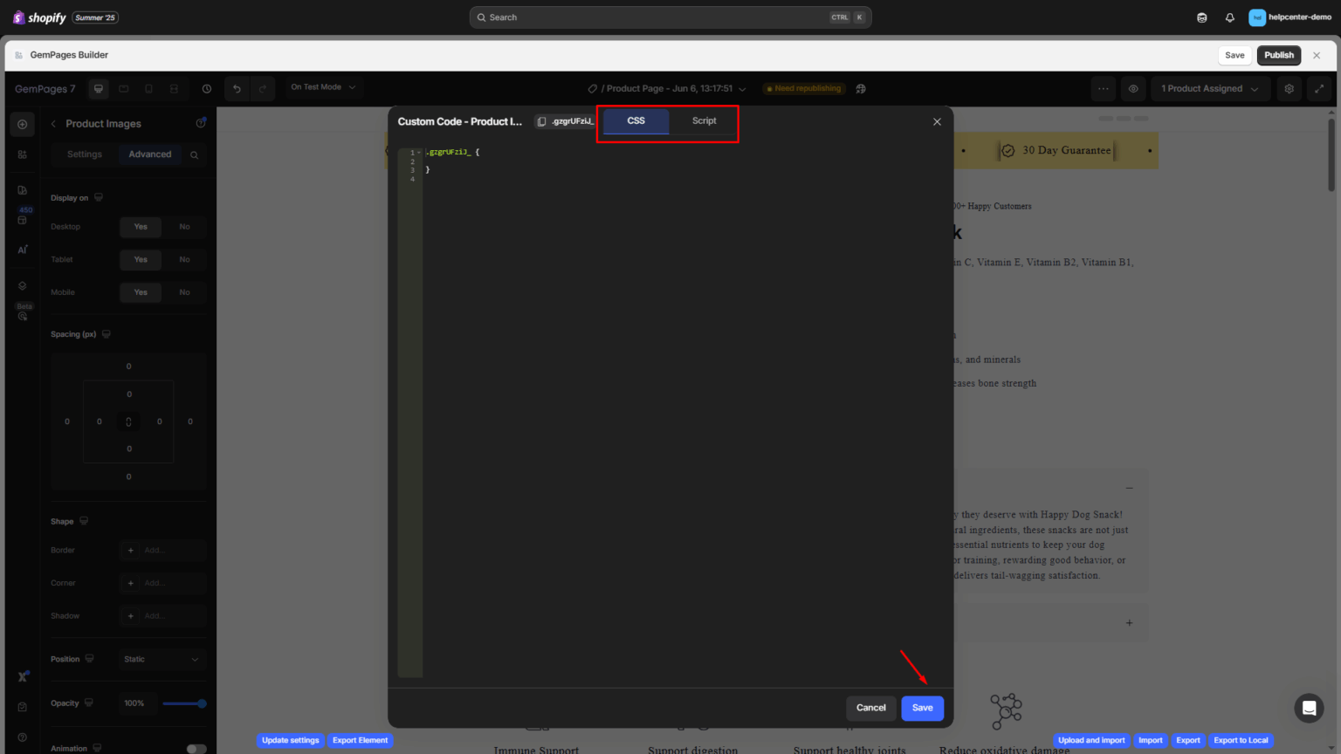Switch to tablet preview mode

pos(123,88)
